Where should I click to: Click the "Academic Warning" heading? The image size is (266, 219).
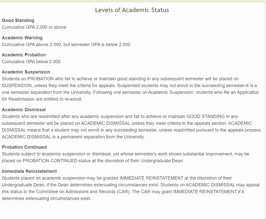click(x=22, y=38)
